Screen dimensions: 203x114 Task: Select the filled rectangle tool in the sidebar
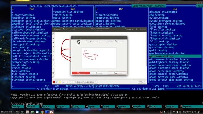coord(53,43)
